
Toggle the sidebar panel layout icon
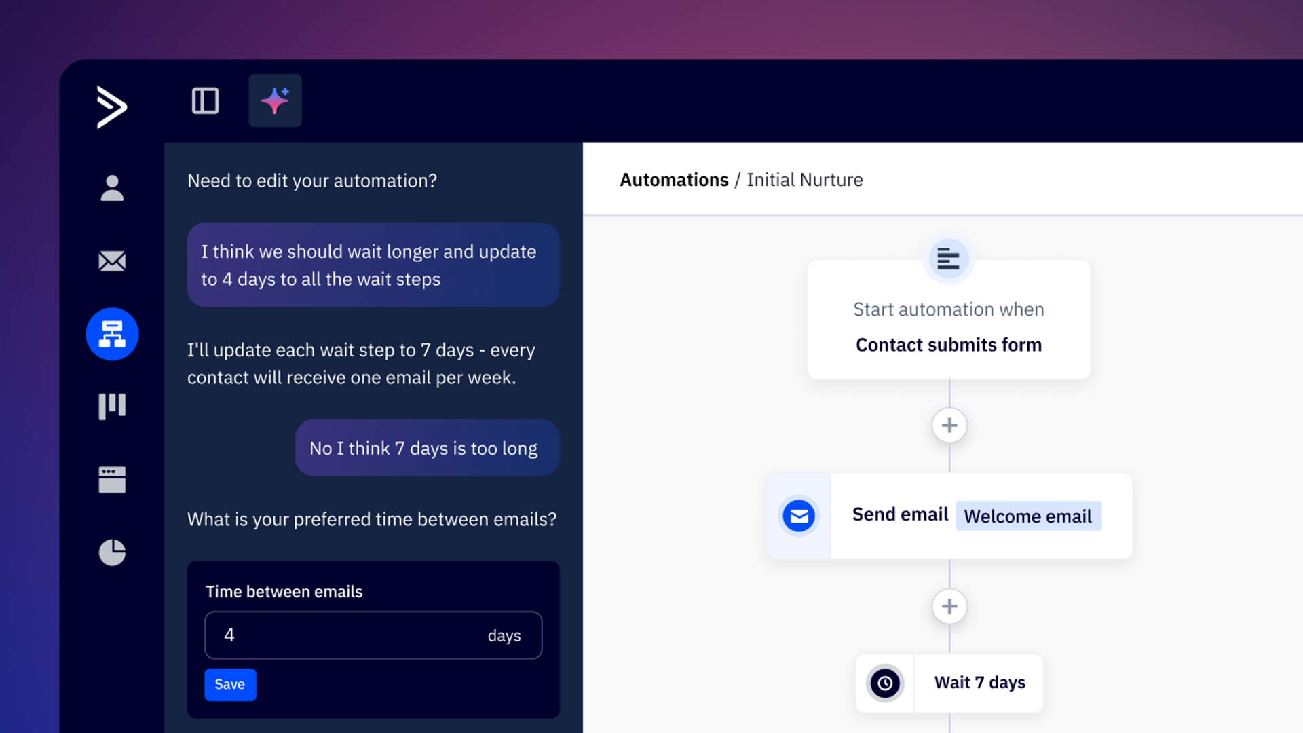tap(205, 100)
